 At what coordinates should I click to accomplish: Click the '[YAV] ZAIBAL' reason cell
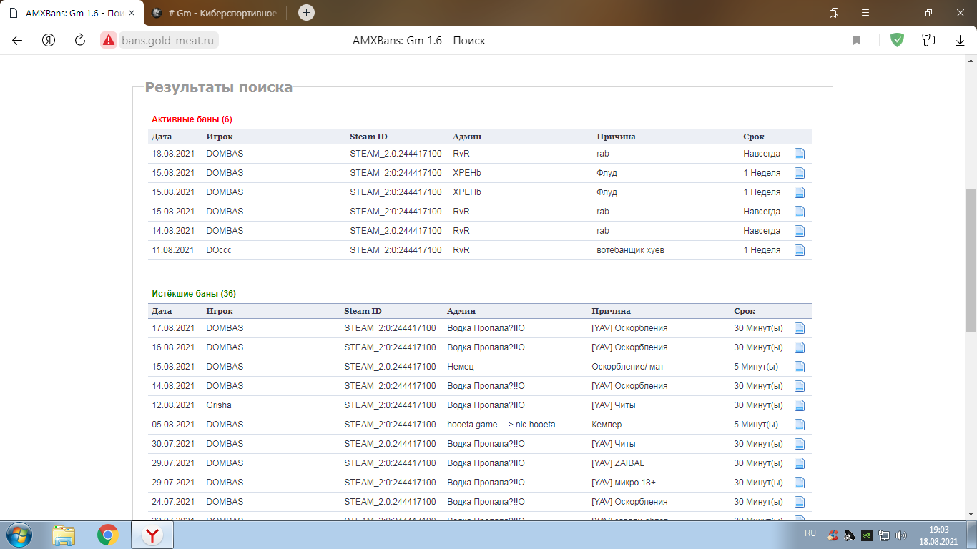tap(618, 463)
